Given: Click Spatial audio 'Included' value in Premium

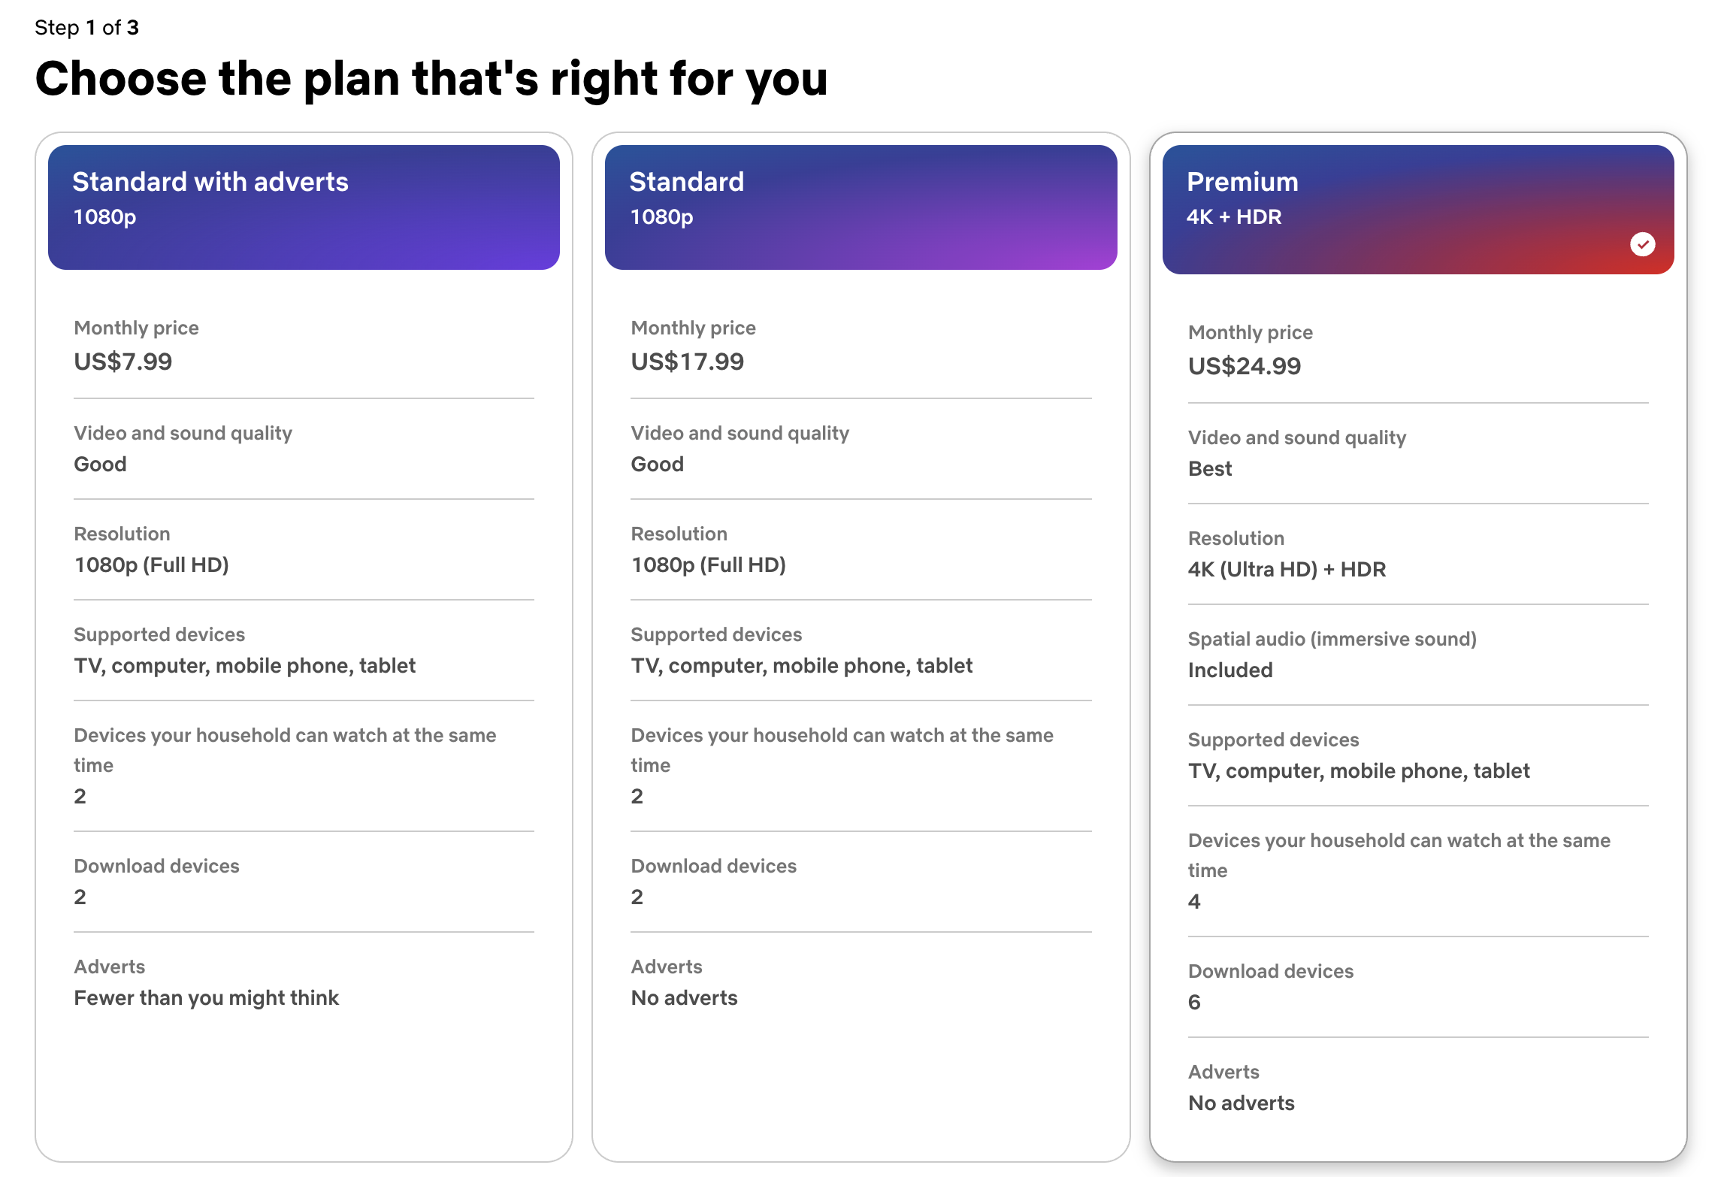Looking at the screenshot, I should tap(1230, 670).
